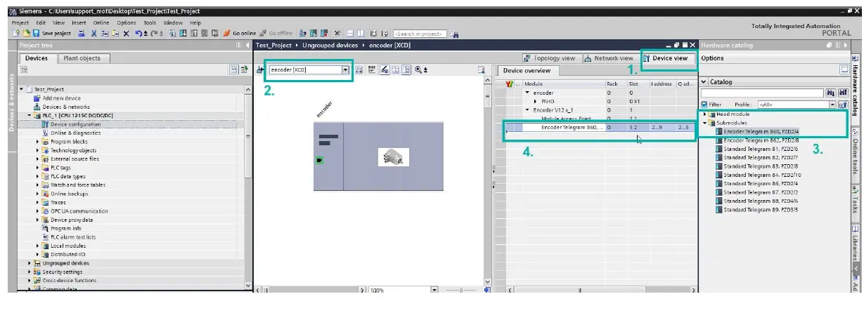Click the encoder device image in device view
Image resolution: width=864 pixels, height=313 pixels.
393,156
